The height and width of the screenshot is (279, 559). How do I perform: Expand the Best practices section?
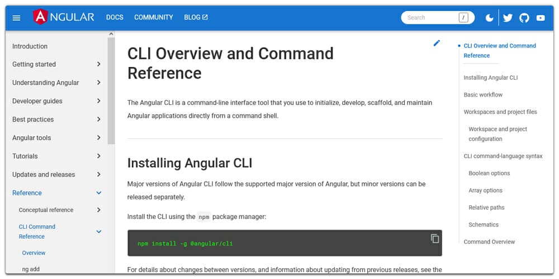(x=57, y=119)
